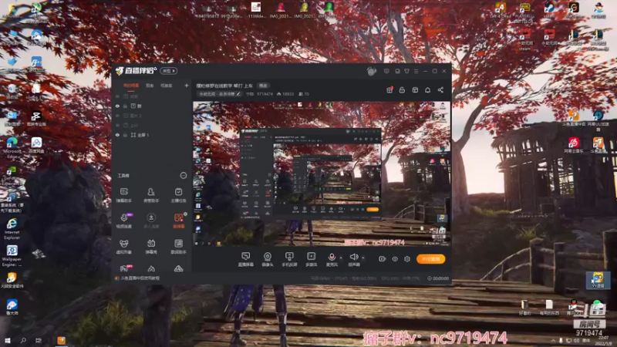Click the microphone icon in bottom bar

(332, 259)
